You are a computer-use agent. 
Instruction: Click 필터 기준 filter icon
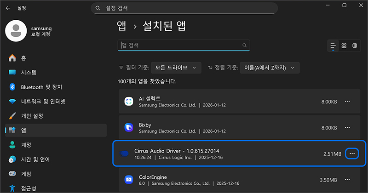point(121,68)
